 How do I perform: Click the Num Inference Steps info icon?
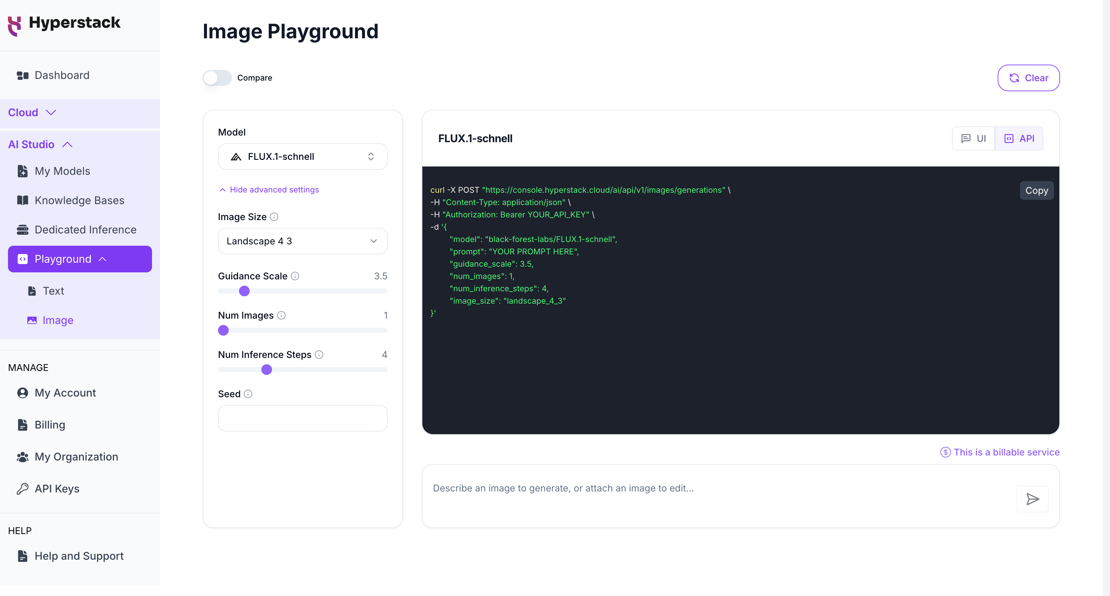click(319, 355)
